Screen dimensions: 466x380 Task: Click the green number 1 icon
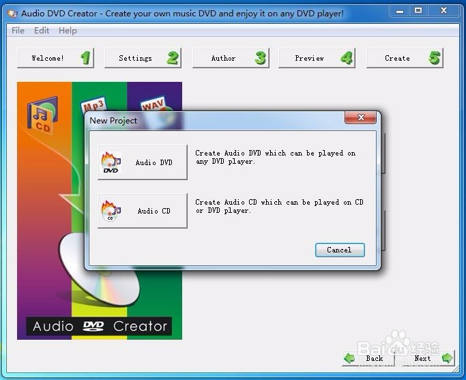pyautogui.click(x=85, y=57)
